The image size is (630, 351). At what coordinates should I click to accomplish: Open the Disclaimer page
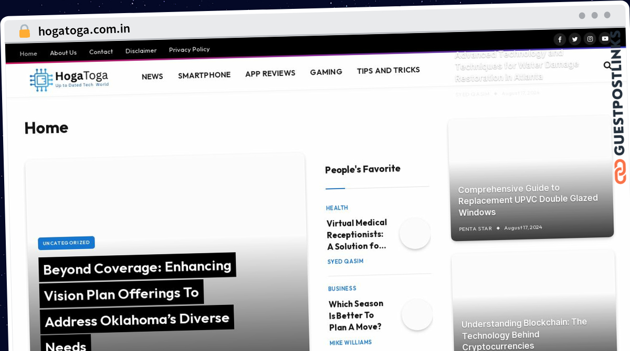click(141, 51)
